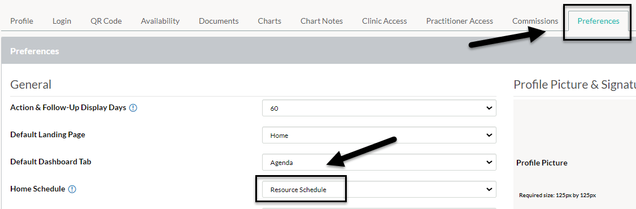
Task: Select the Clinic Access tab
Action: (385, 21)
